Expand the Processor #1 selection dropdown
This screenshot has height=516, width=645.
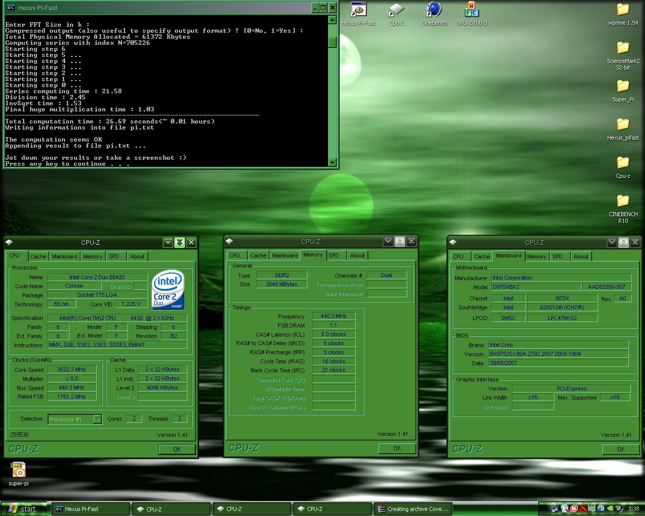click(x=97, y=419)
